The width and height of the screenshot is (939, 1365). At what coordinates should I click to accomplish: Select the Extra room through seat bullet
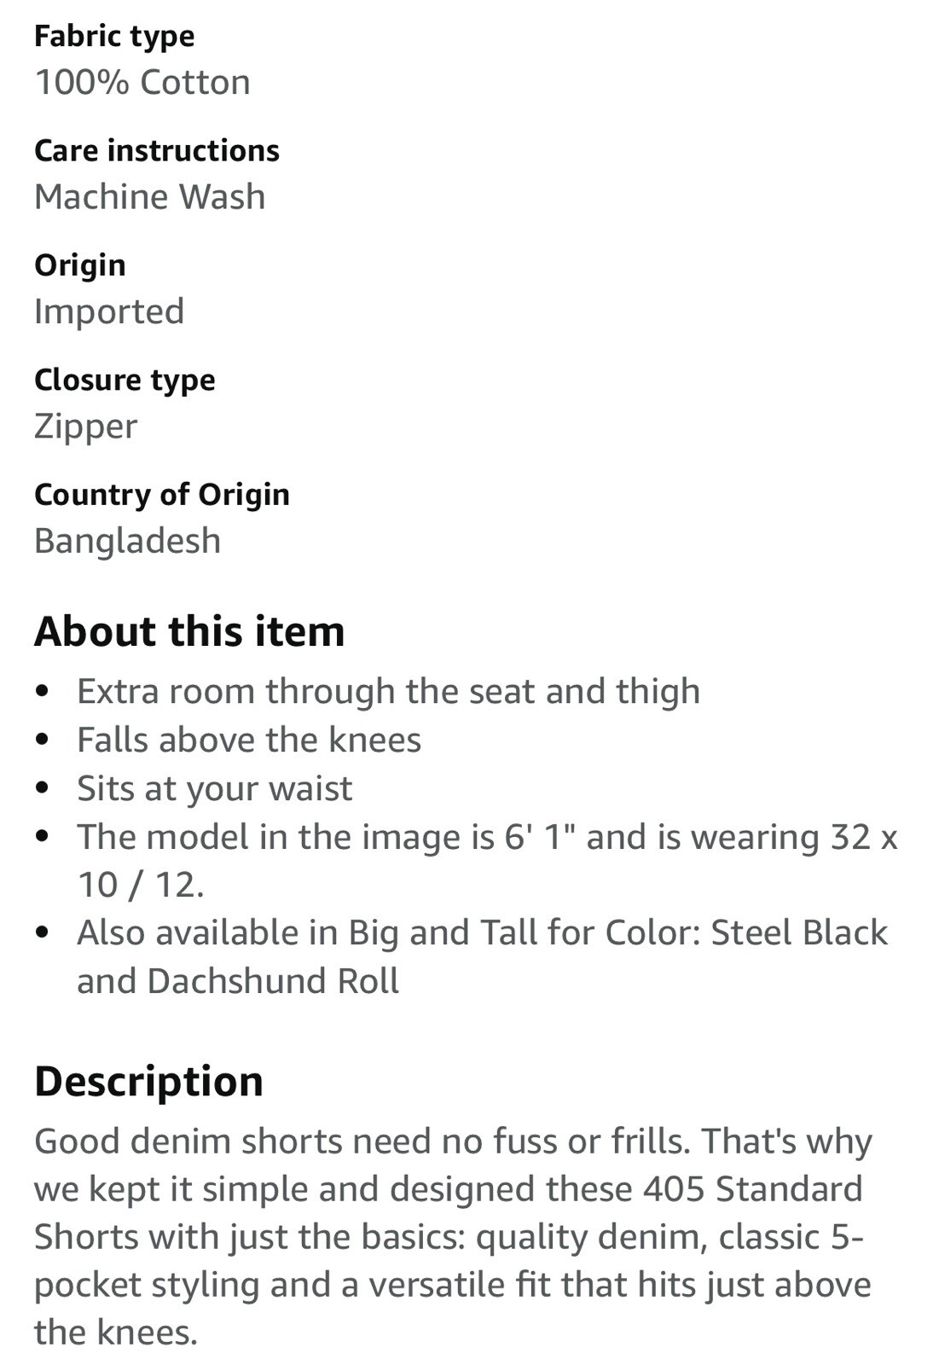click(388, 691)
